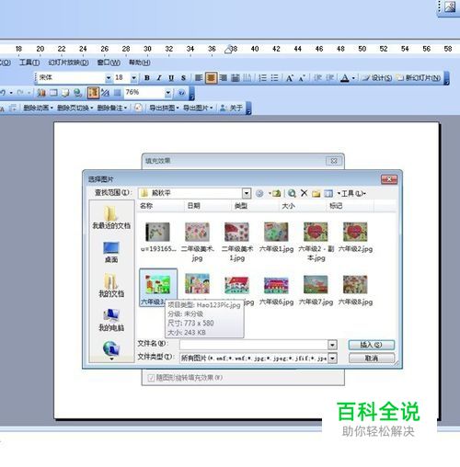This screenshot has width=460, height=467.
Task: Click the highlighted Center align button
Action: [x=211, y=78]
